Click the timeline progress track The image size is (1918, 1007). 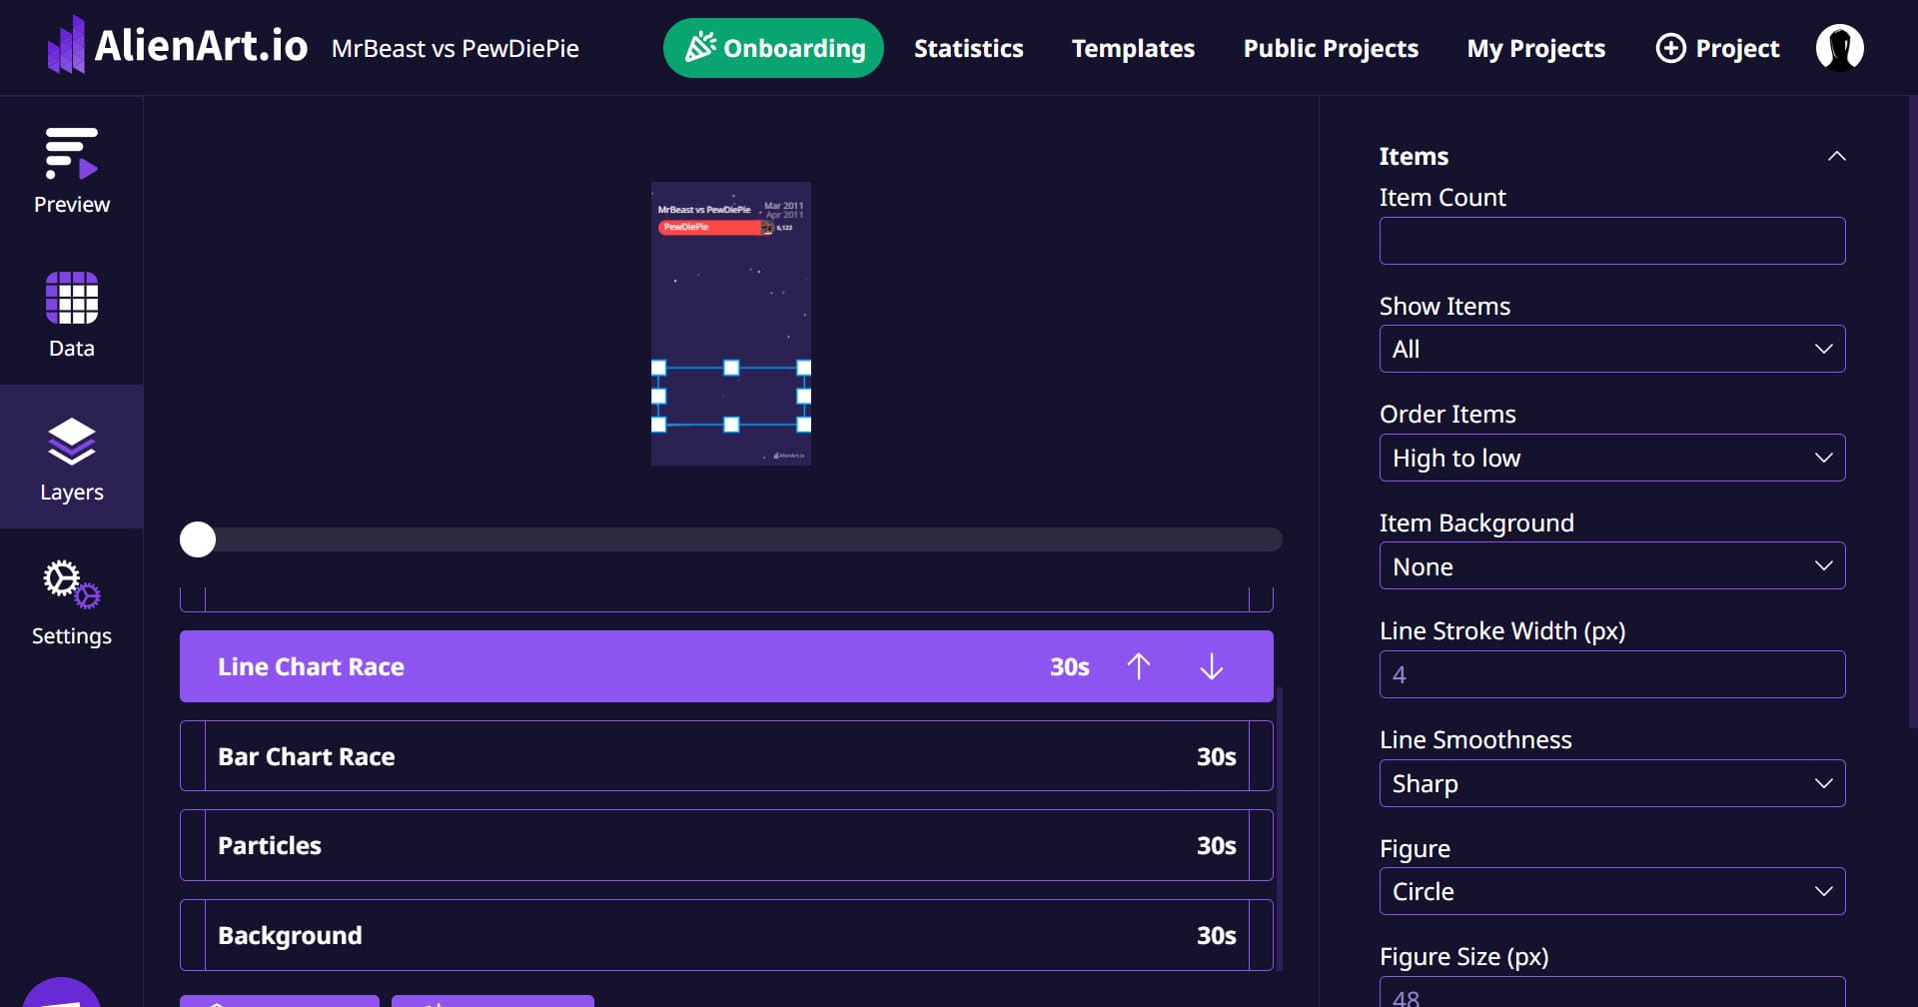[x=731, y=539]
